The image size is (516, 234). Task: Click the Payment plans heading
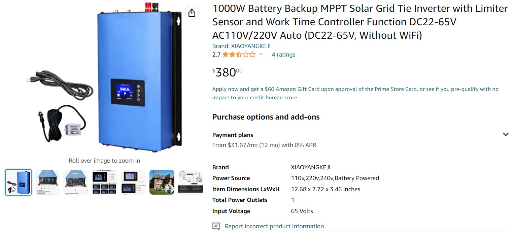[x=233, y=135]
